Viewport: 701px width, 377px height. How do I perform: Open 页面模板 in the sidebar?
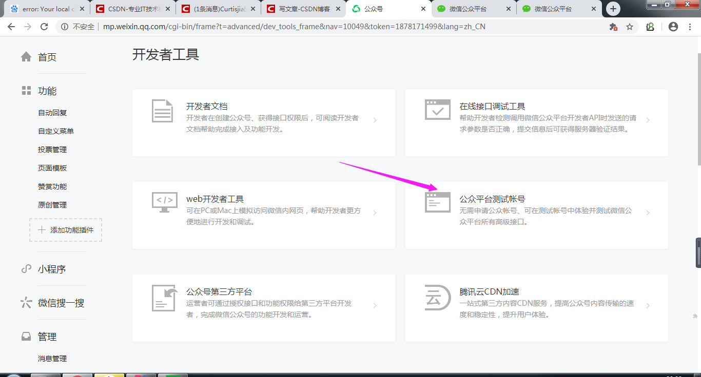pos(52,168)
